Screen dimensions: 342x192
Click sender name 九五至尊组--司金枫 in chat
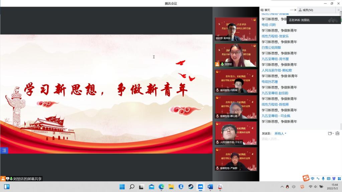pos(276,116)
